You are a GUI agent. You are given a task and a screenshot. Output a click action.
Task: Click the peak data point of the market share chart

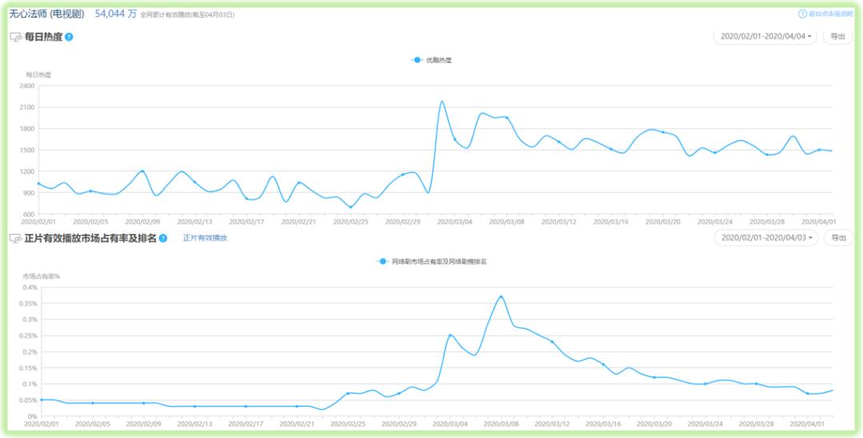point(501,297)
